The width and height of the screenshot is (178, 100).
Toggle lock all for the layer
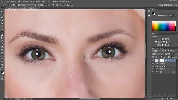[164, 57]
